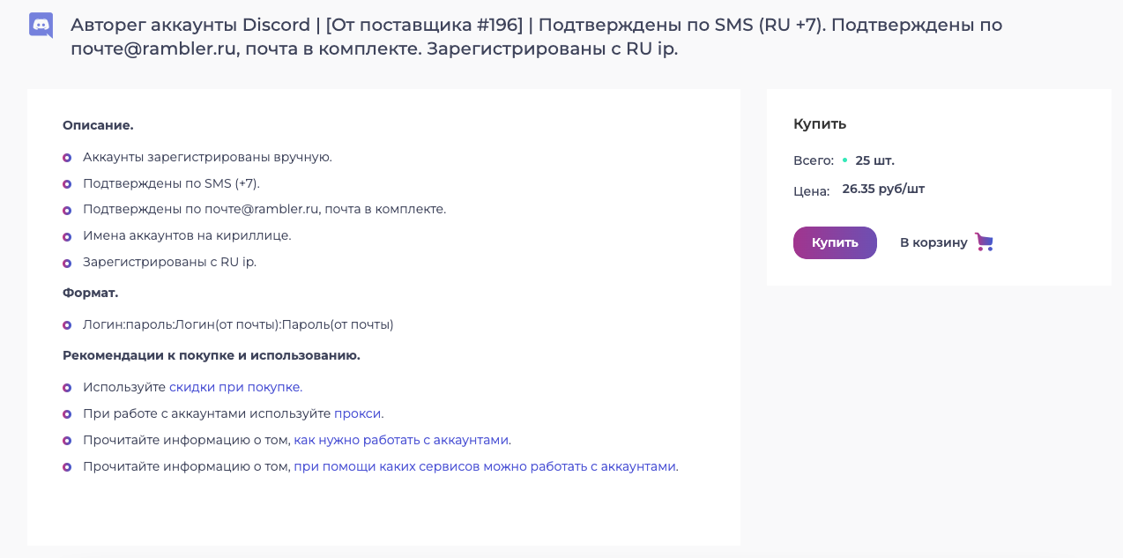Click 'Аккаунты зарегистрированы вручную.' line

[x=207, y=157]
